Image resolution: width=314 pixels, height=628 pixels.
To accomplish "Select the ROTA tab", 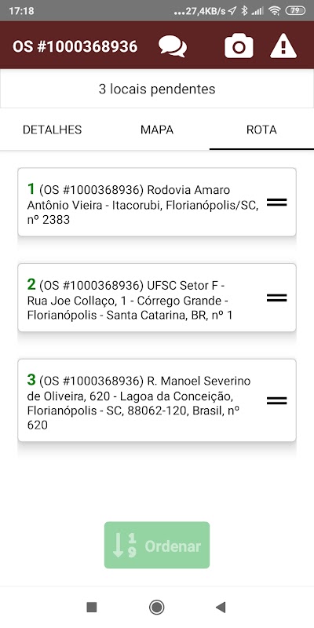I will [261, 130].
